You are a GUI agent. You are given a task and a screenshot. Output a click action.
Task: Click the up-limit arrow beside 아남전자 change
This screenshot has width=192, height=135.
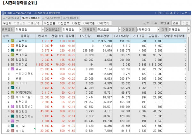(52, 41)
